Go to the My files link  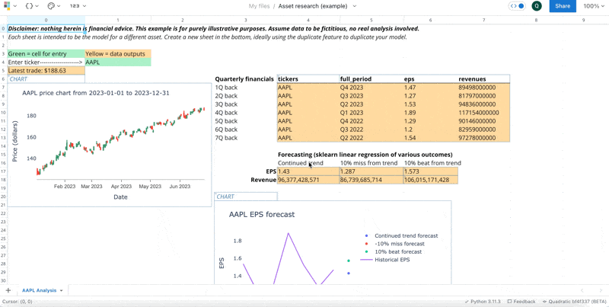tap(259, 6)
